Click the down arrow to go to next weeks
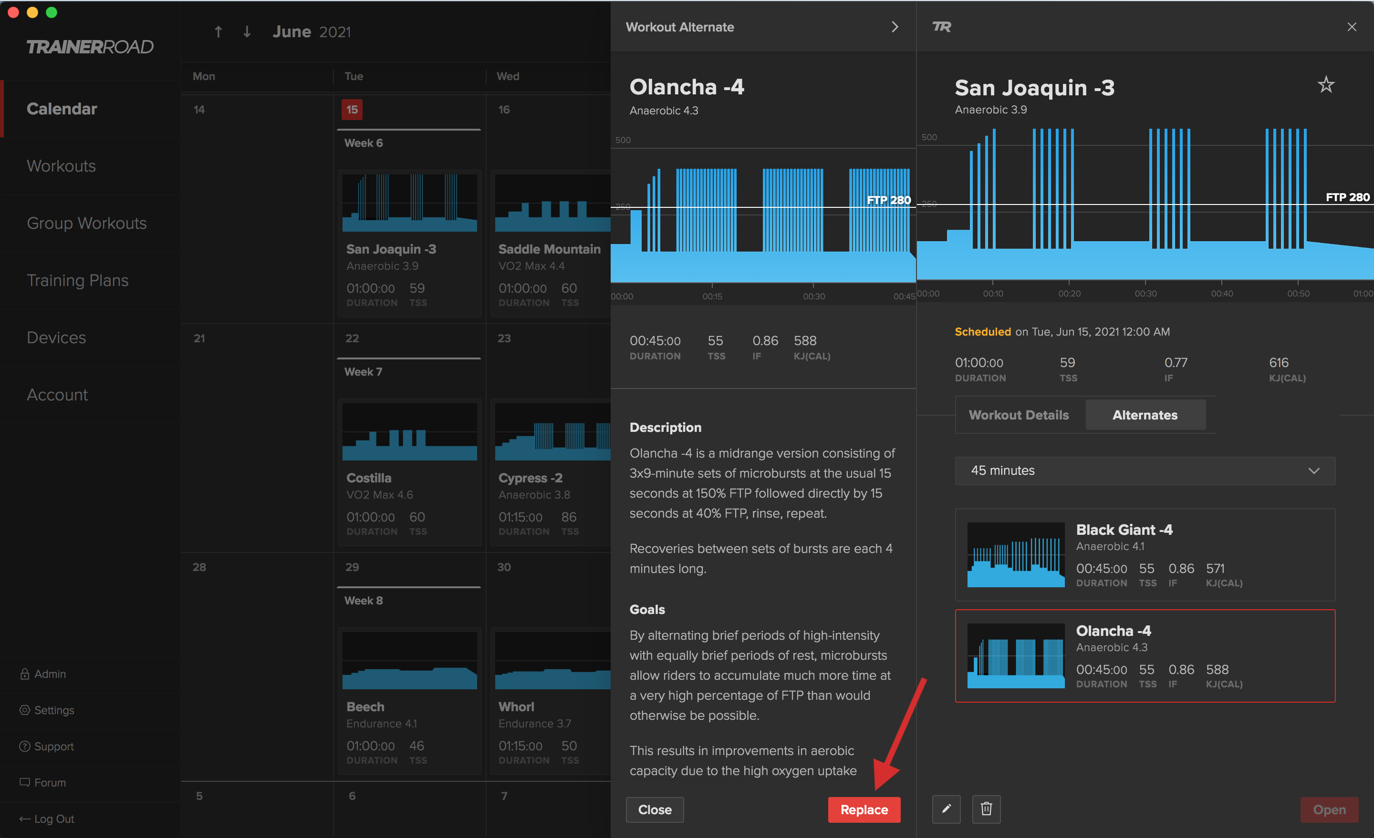Image resolution: width=1374 pixels, height=838 pixels. pyautogui.click(x=247, y=32)
